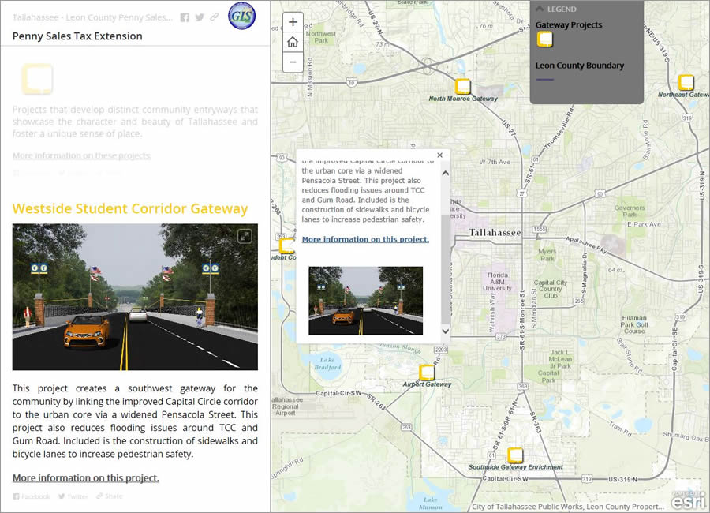Image resolution: width=710 pixels, height=513 pixels.
Task: Click the roadway image thumbnail in the popup
Action: tap(365, 301)
